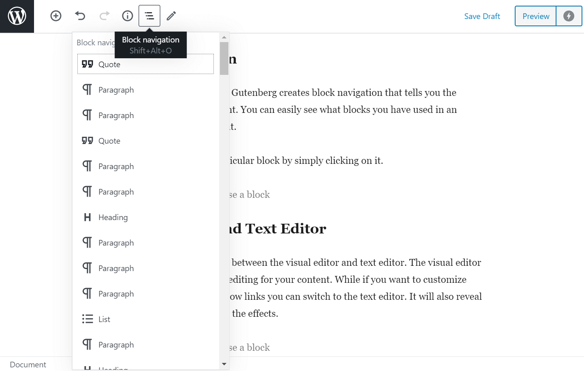This screenshot has width=584, height=371.
Task: Click the Preview button
Action: (x=535, y=16)
